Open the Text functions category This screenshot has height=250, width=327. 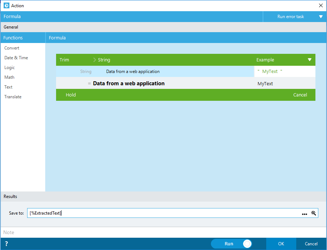click(8, 87)
